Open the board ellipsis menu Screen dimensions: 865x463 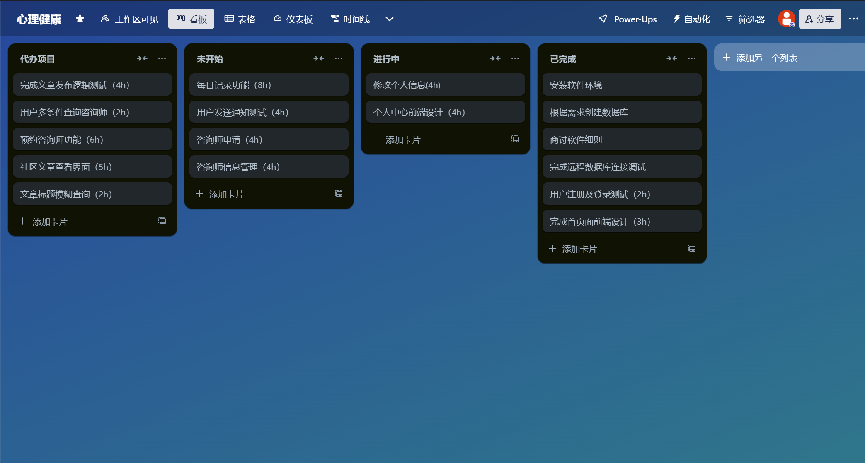[853, 19]
